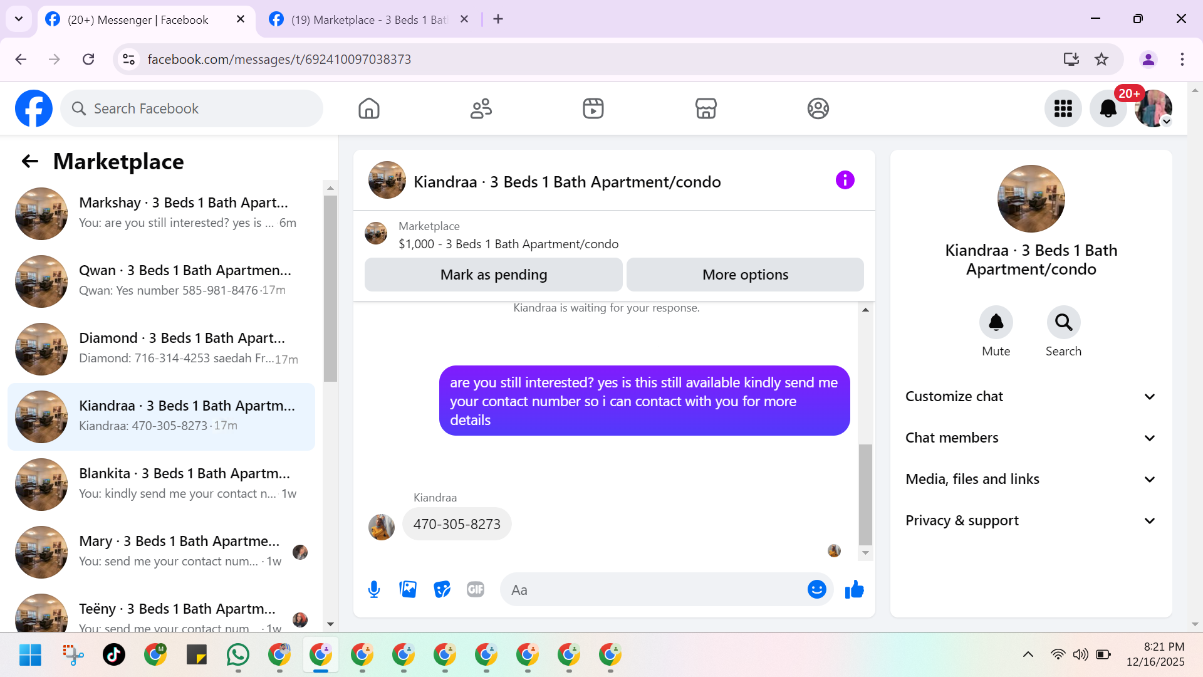Search within the Kiandraa conversation
Screen dimensions: 1203x677
(x=1064, y=322)
